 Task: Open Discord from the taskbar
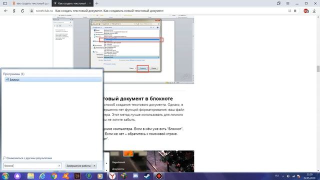pyautogui.click(x=135, y=176)
